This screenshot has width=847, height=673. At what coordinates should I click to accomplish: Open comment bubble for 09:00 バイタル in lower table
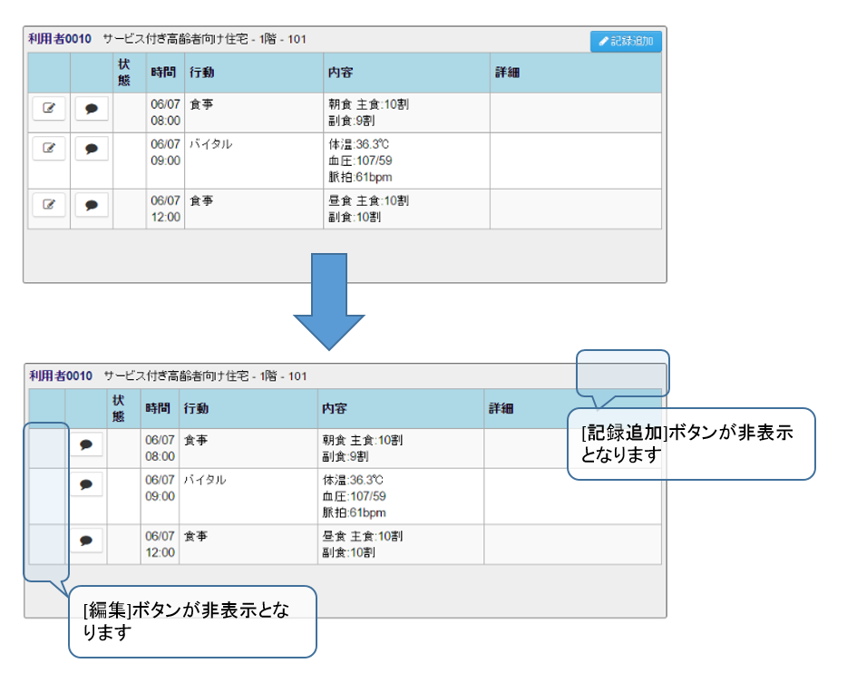(x=86, y=484)
